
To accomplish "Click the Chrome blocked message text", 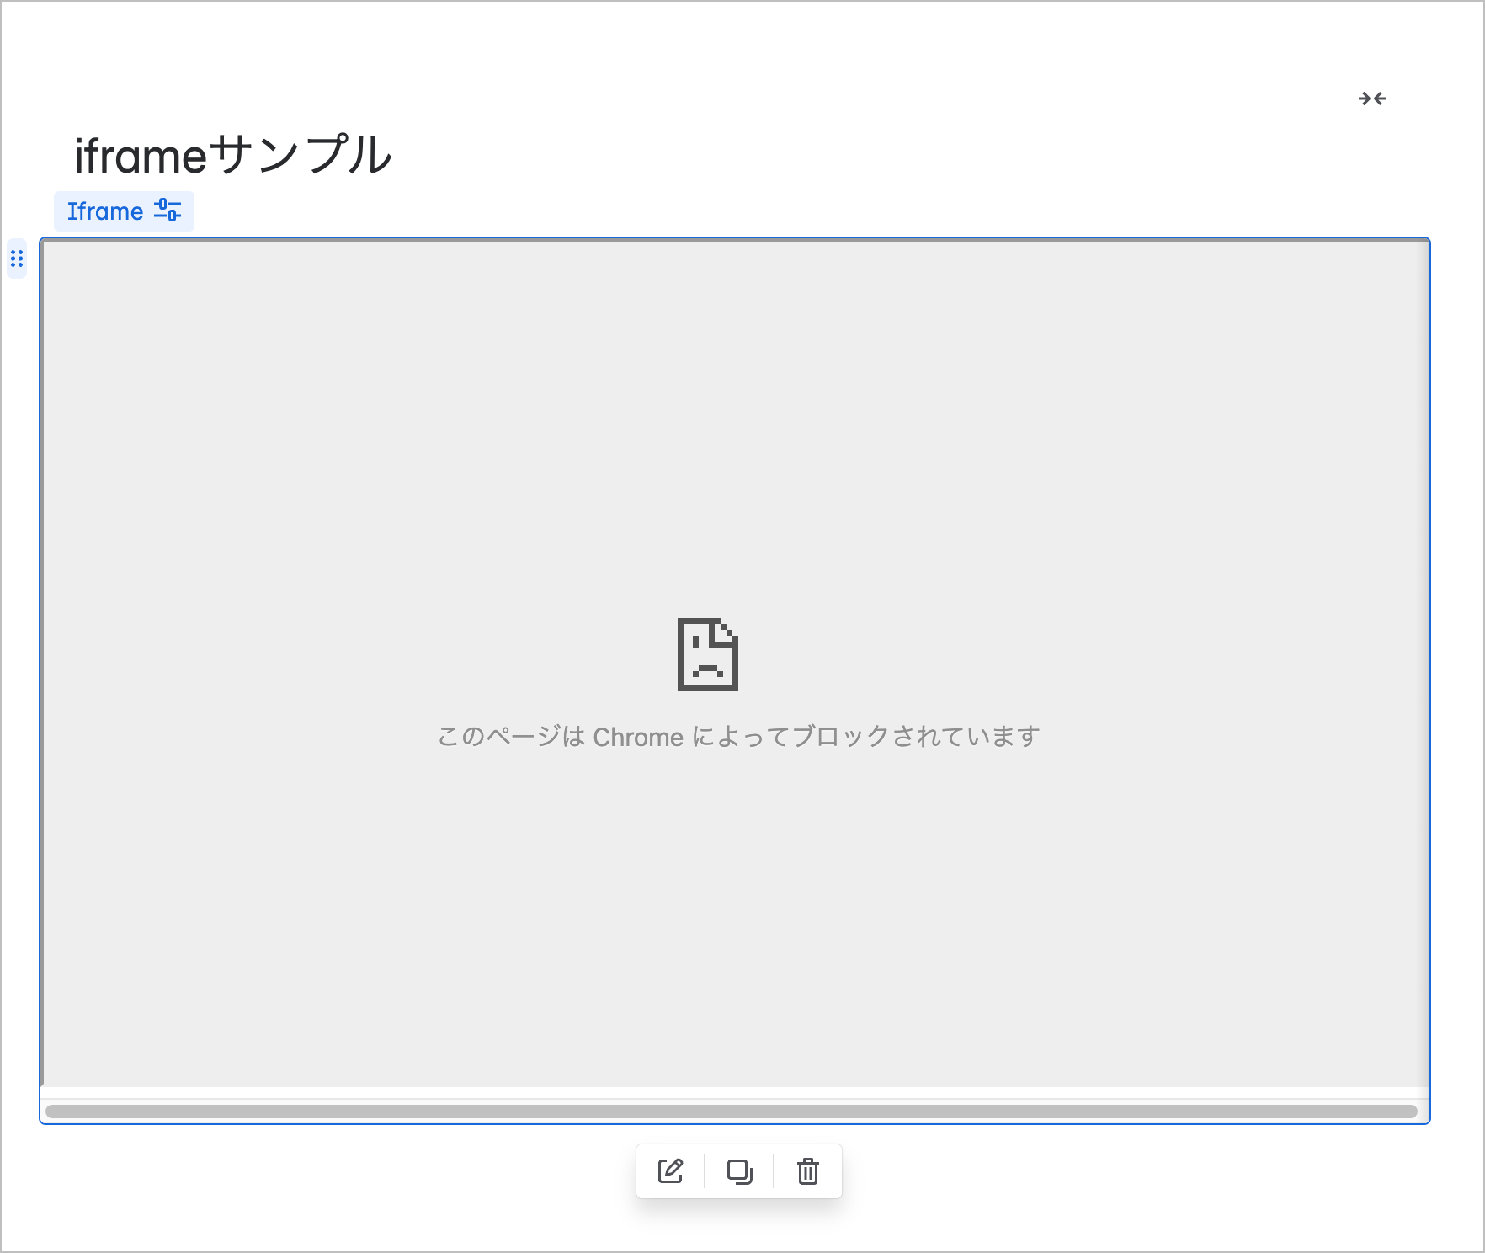I will 738,735.
